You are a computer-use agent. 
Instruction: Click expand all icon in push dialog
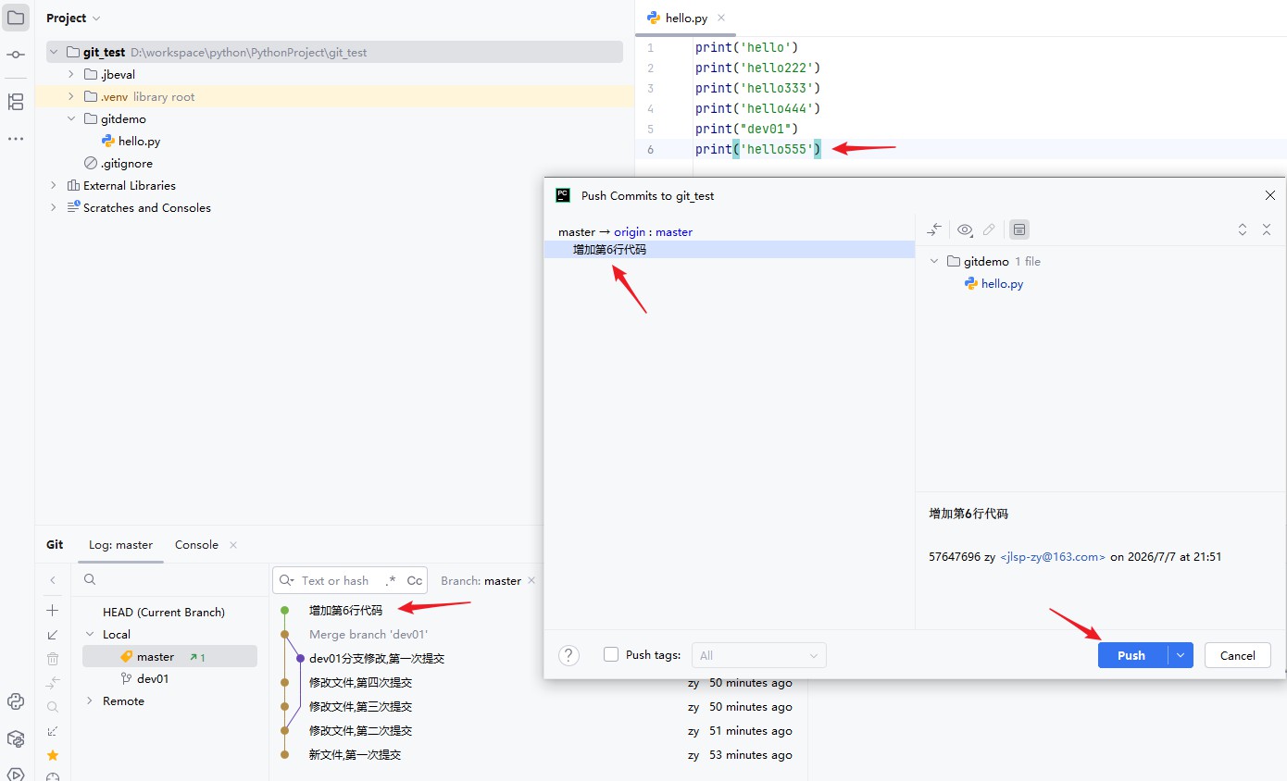pos(1243,229)
